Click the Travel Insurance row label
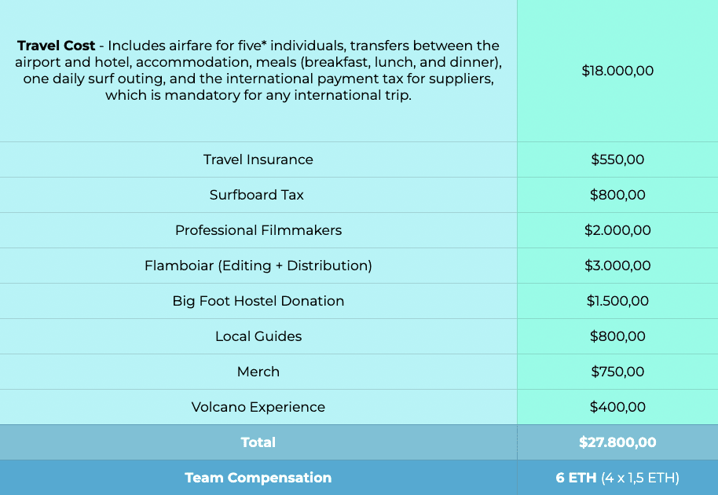Image resolution: width=718 pixels, height=495 pixels. coord(258,159)
